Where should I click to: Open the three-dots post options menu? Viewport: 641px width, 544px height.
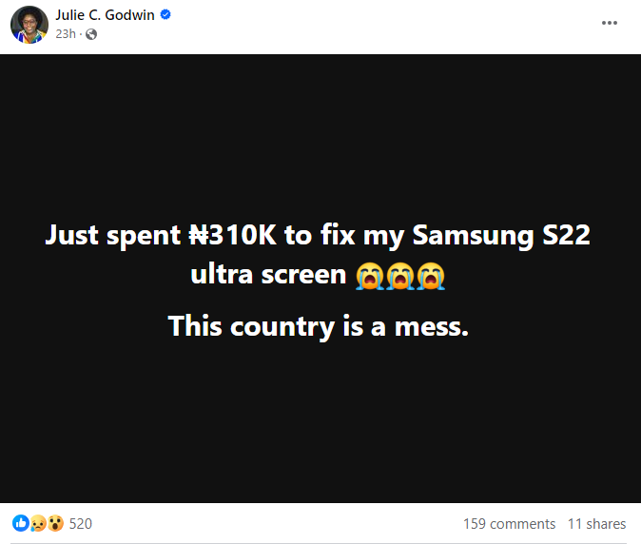609,23
